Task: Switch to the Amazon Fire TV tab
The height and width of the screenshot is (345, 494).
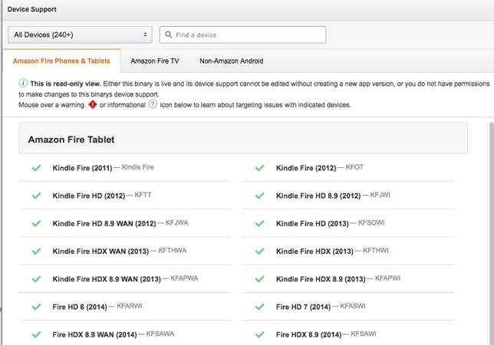Action: click(x=155, y=61)
